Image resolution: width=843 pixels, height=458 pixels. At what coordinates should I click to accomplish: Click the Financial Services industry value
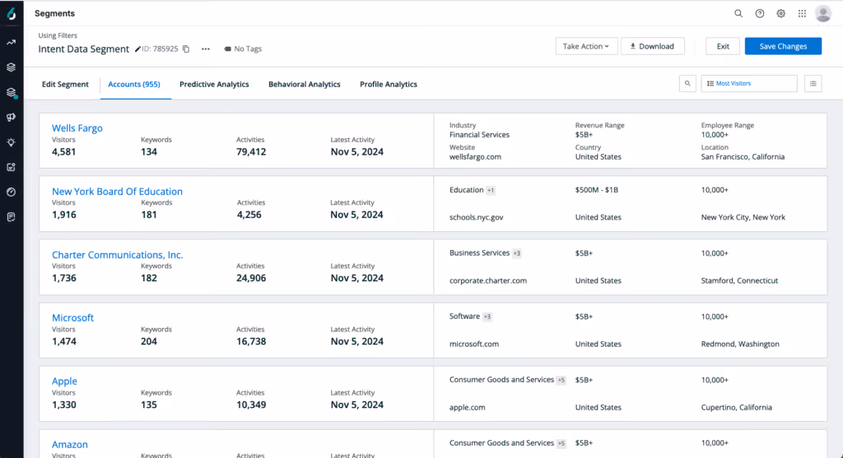(480, 135)
